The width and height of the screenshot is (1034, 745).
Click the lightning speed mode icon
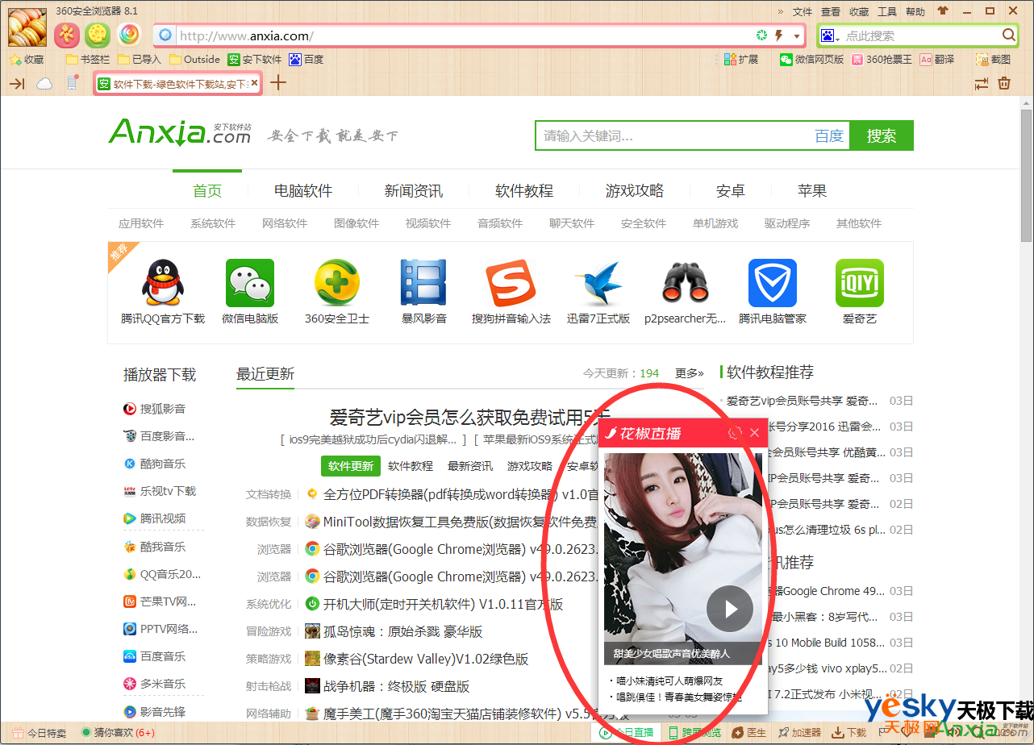pos(779,35)
